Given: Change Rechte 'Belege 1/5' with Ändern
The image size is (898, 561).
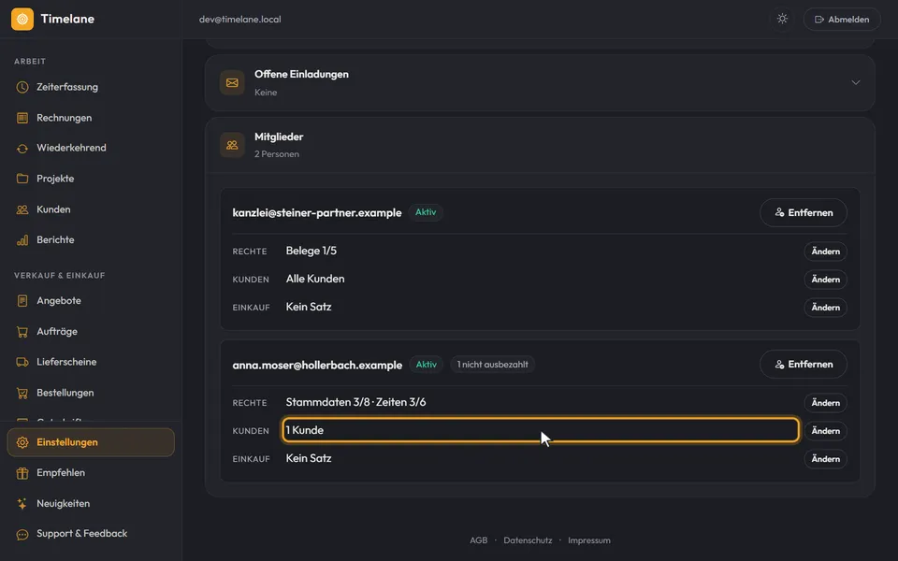Looking at the screenshot, I should pos(825,252).
